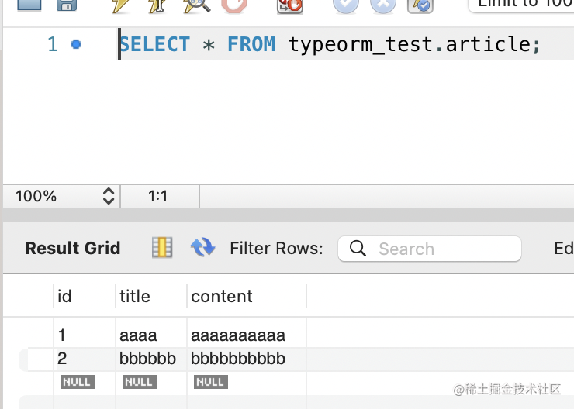Toggle continue-on-error stop icon

coord(233,5)
